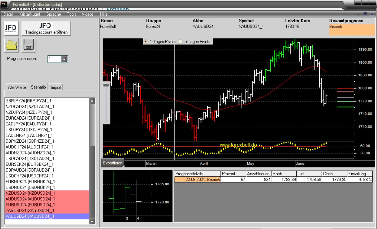Image resolution: width=377 pixels, height=229 pixels.
Task: Open the Hilfe menu
Action: click(103, 14)
